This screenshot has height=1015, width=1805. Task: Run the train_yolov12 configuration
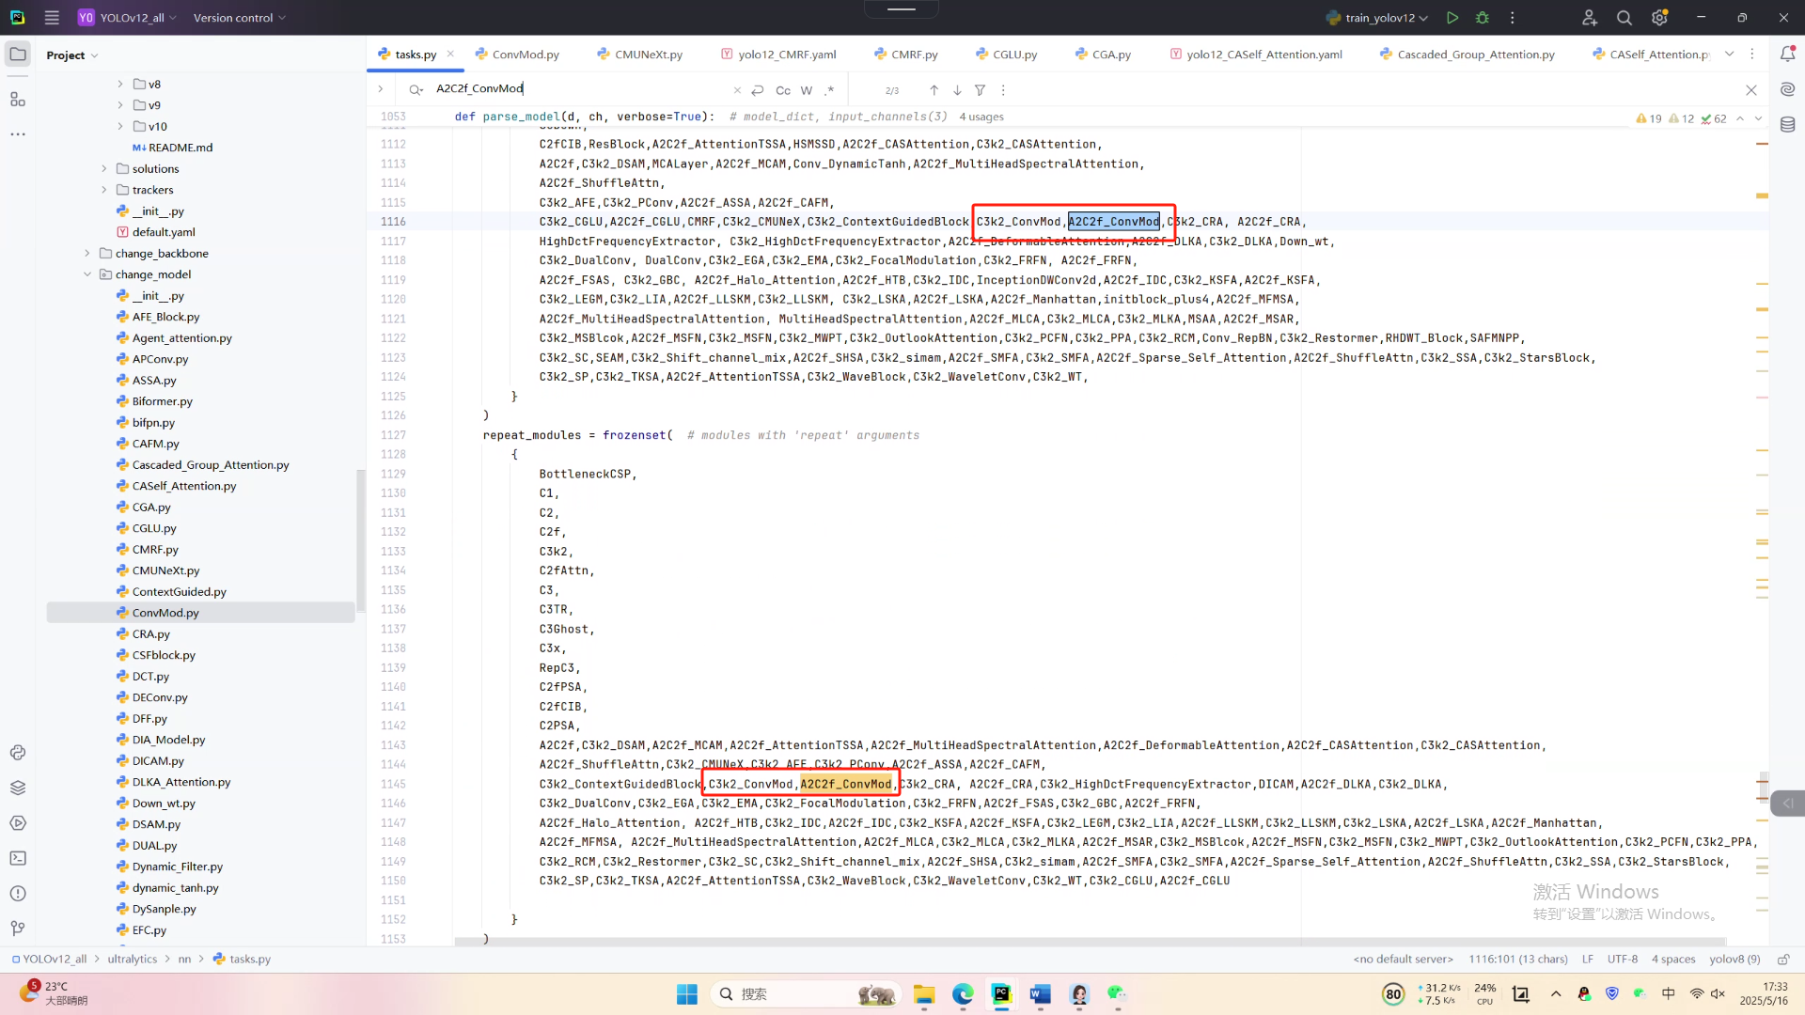click(1452, 18)
